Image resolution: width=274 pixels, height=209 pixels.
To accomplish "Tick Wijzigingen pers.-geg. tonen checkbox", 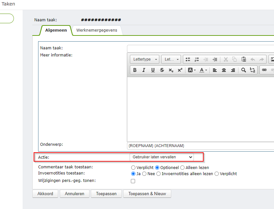I will (133, 181).
